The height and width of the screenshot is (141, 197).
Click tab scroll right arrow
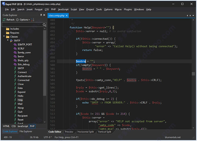click(x=190, y=15)
